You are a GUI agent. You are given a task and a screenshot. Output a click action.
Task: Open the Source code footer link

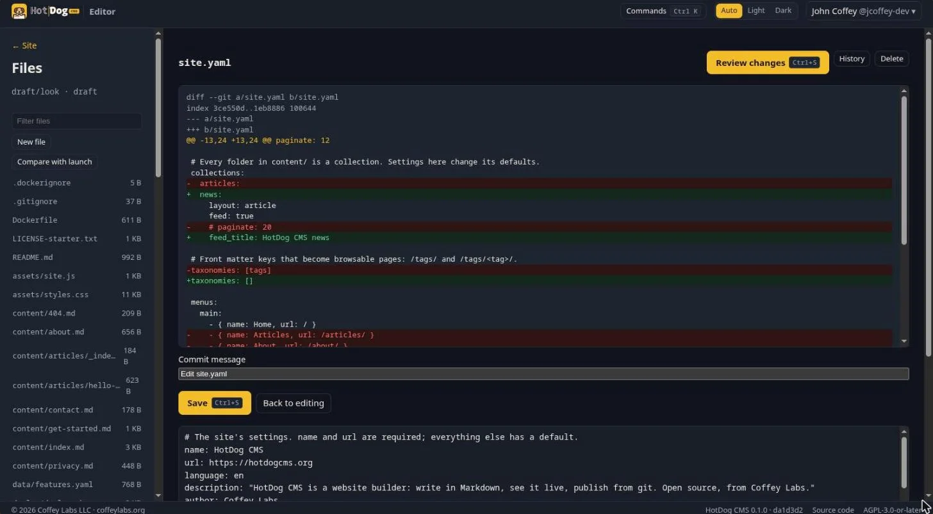(833, 510)
